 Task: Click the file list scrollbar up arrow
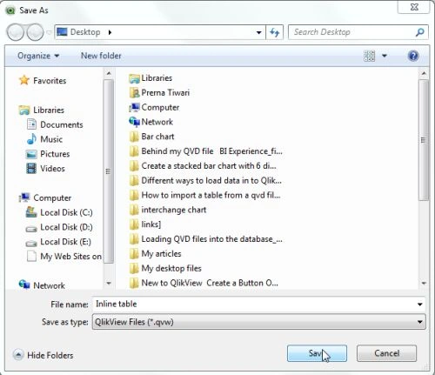click(x=424, y=73)
